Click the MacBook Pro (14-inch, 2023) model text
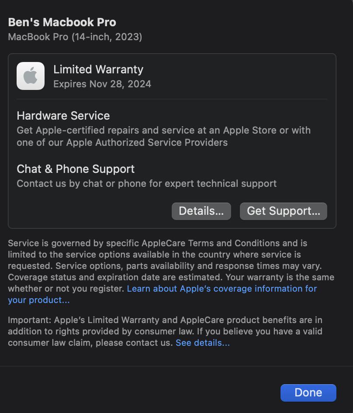 tap(75, 37)
